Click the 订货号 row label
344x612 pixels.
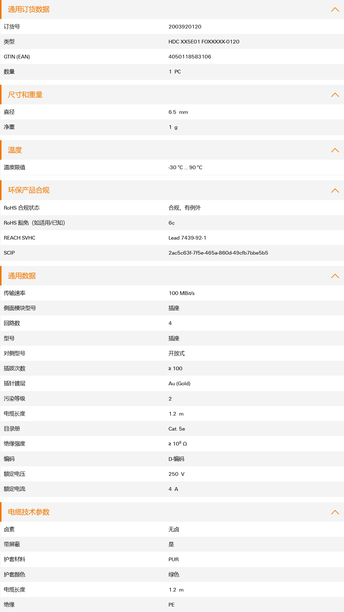12,27
